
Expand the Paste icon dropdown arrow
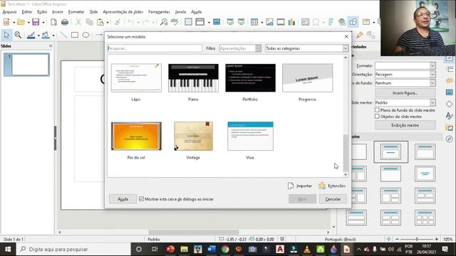click(108, 22)
